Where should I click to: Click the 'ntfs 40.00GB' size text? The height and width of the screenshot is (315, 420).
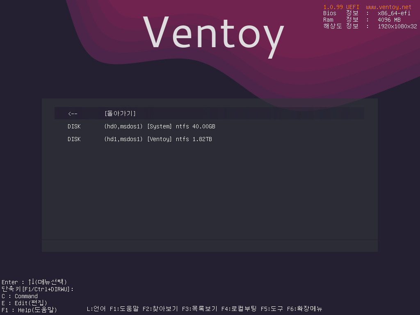click(x=196, y=126)
